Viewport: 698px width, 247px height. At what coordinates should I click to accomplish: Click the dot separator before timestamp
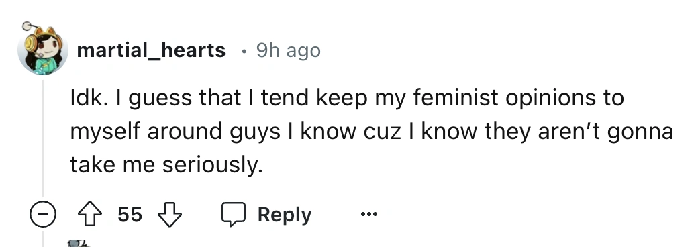click(244, 52)
